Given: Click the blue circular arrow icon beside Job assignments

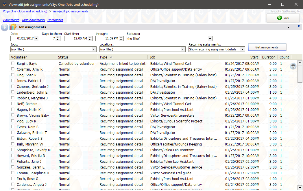Looking at the screenshot, I should tap(4, 27).
